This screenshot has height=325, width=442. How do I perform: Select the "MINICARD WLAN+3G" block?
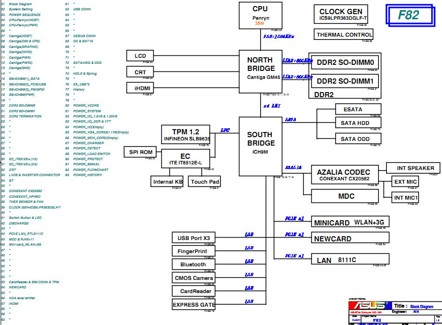350,222
